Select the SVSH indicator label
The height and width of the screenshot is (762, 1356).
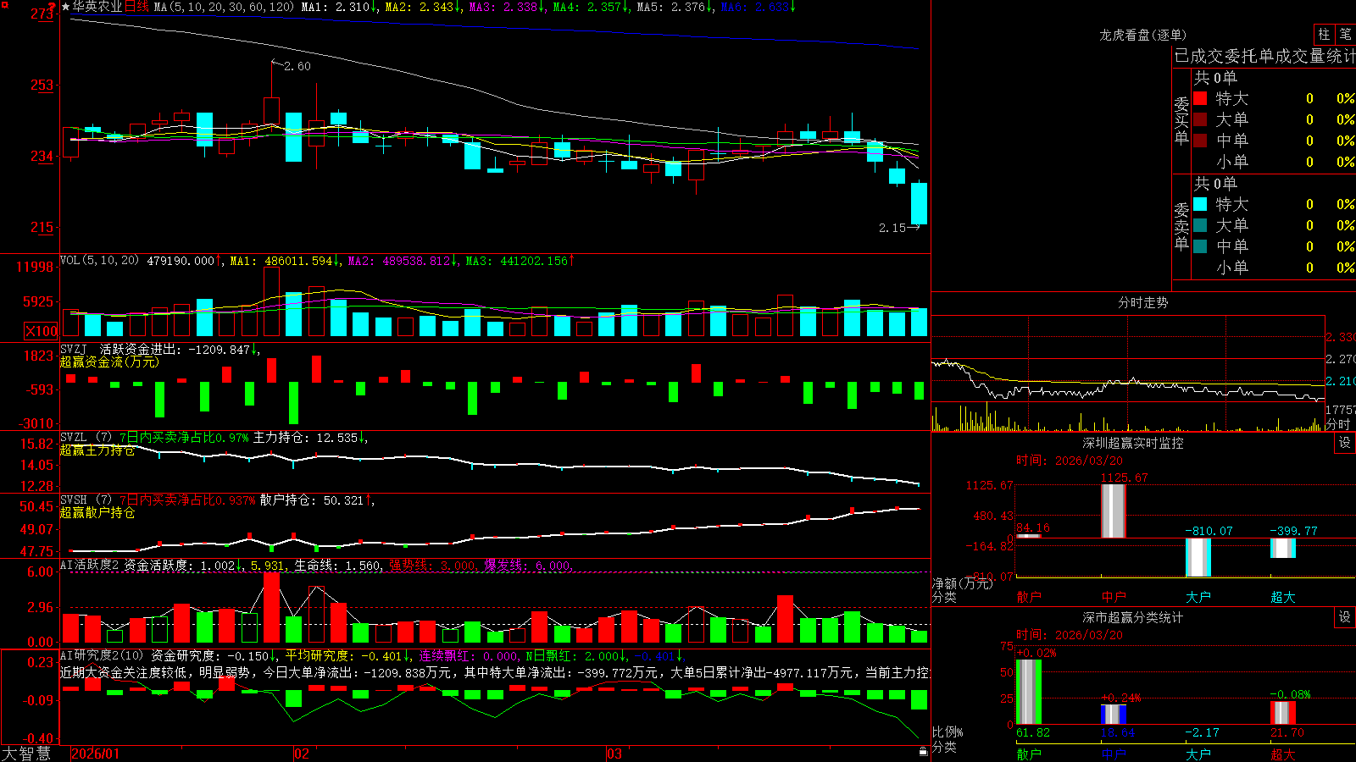74,500
